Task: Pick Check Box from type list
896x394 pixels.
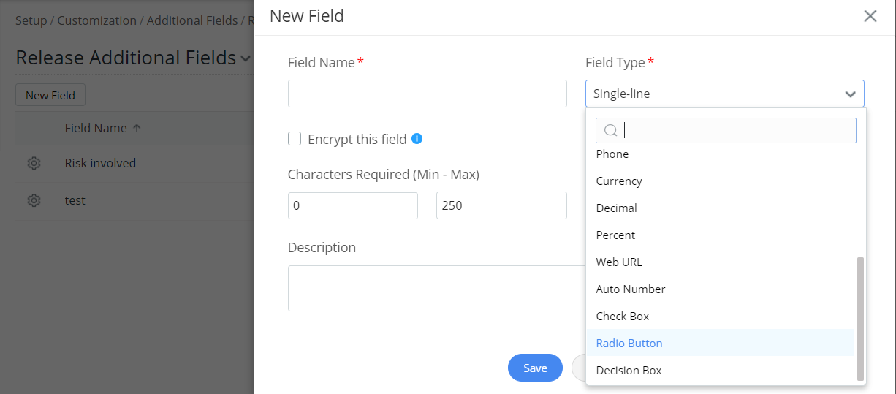Action: (622, 316)
